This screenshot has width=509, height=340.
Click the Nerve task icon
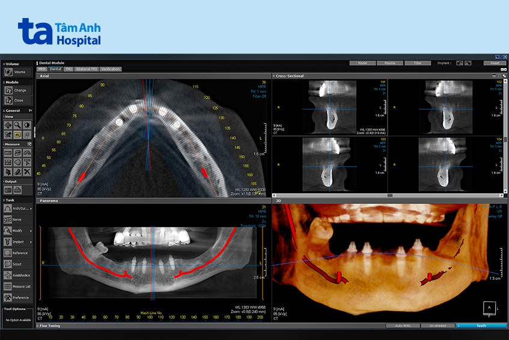point(8,220)
